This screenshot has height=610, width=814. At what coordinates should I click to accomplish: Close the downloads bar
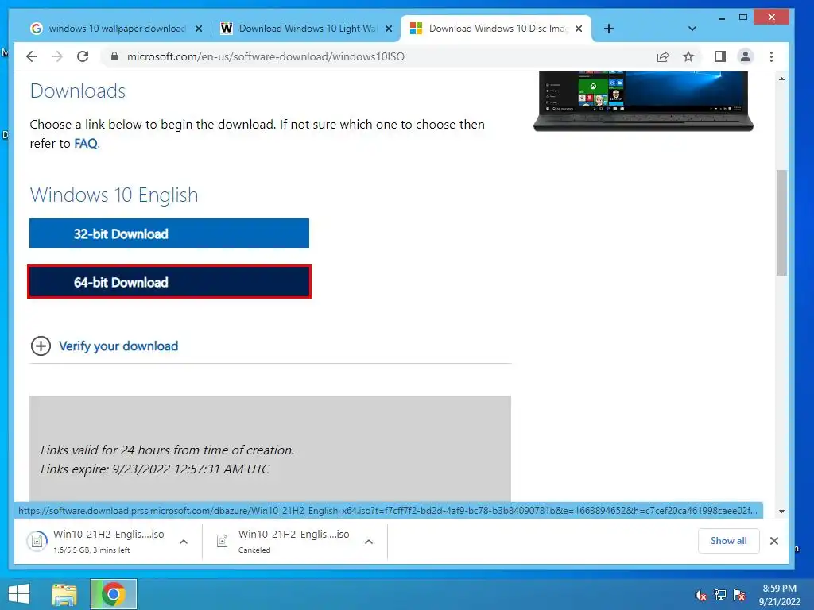pyautogui.click(x=774, y=541)
